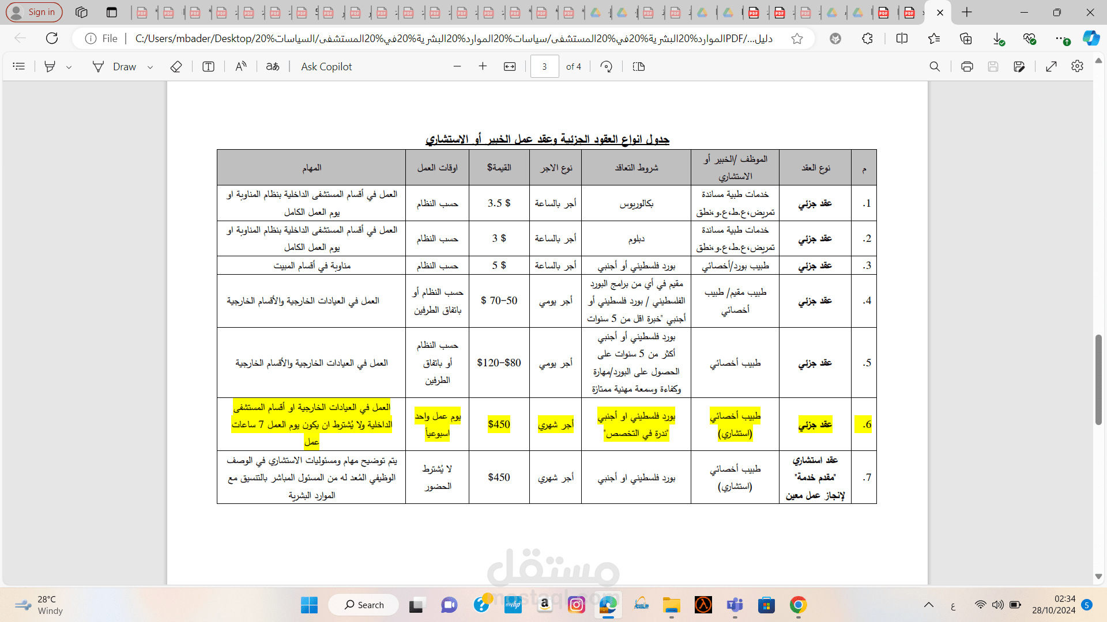This screenshot has height=622, width=1107.
Task: Open Microsoft Teams from the taskbar
Action: pos(735,605)
